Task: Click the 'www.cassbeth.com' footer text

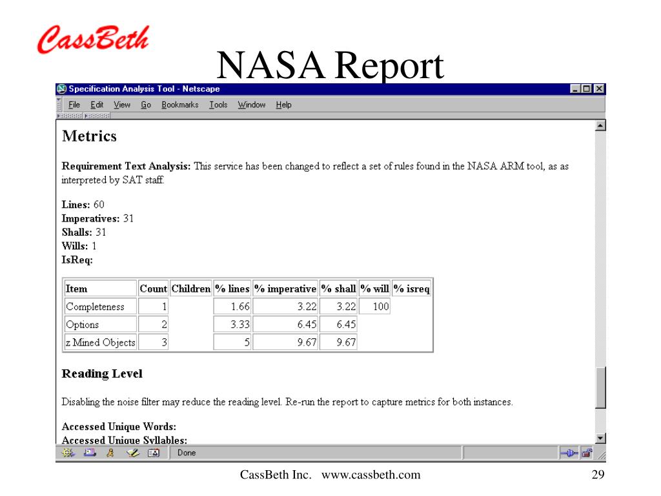Action: coord(371,475)
